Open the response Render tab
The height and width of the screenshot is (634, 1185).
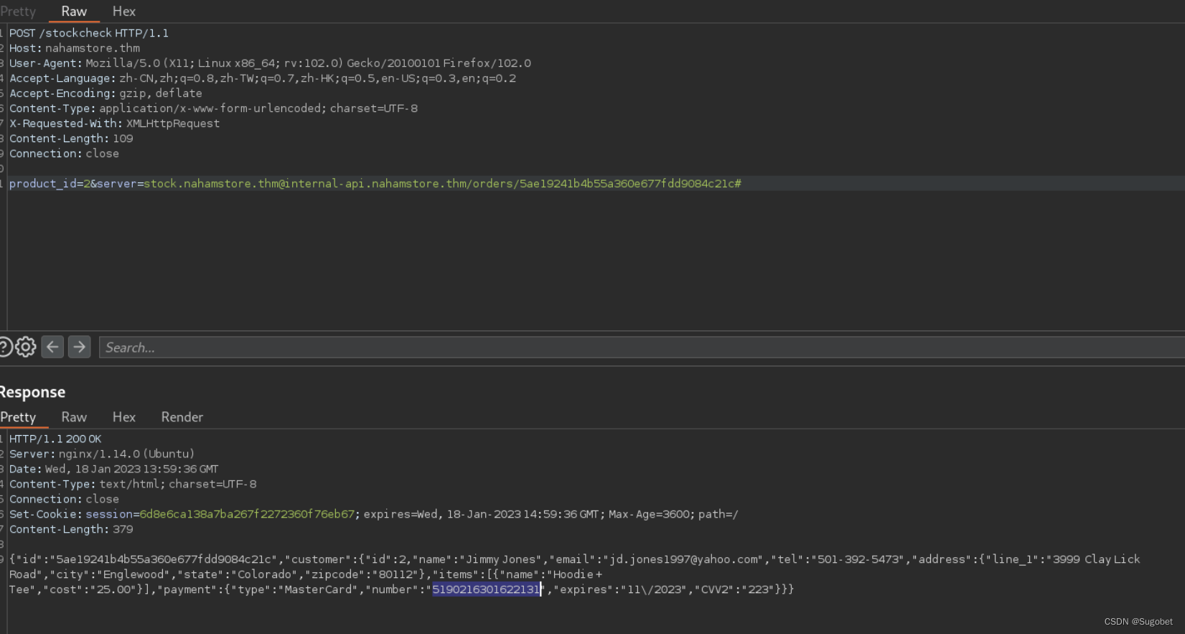pyautogui.click(x=182, y=417)
